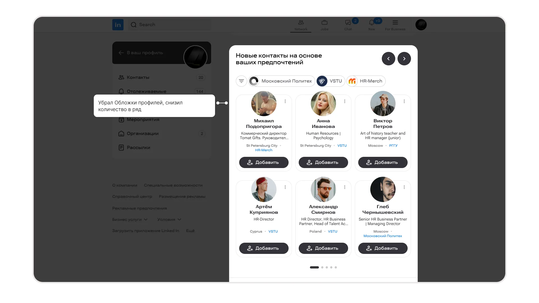
Task: Open three-dot menu on Глеб Чернышевский's card
Action: 404,187
